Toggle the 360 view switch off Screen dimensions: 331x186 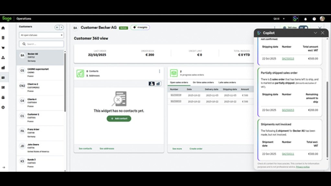(x=303, y=28)
